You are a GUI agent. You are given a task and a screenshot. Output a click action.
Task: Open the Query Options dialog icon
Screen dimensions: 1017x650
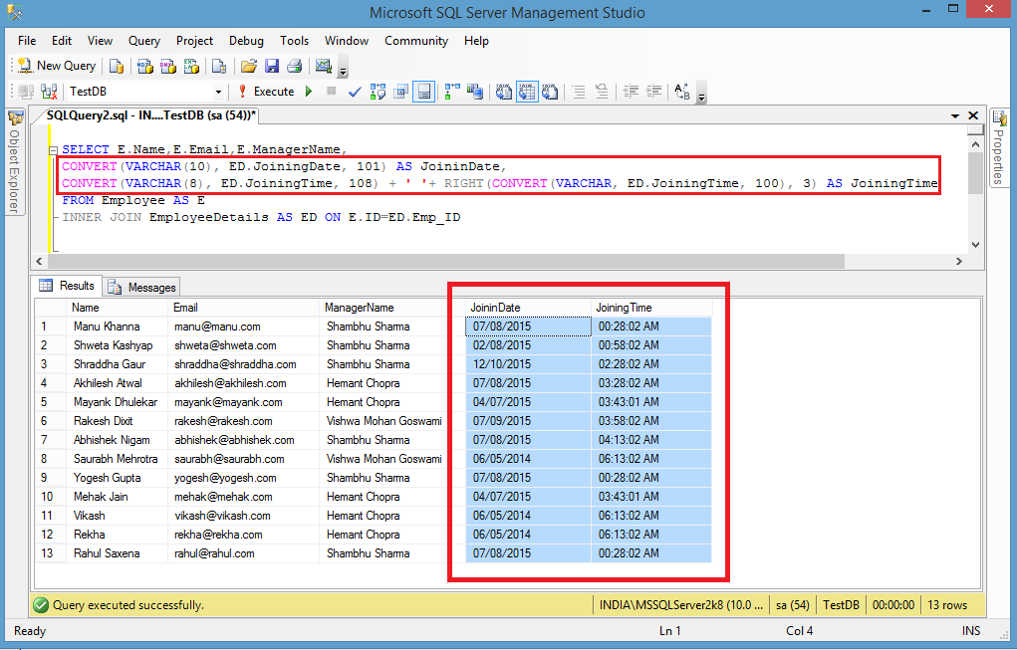click(x=400, y=92)
